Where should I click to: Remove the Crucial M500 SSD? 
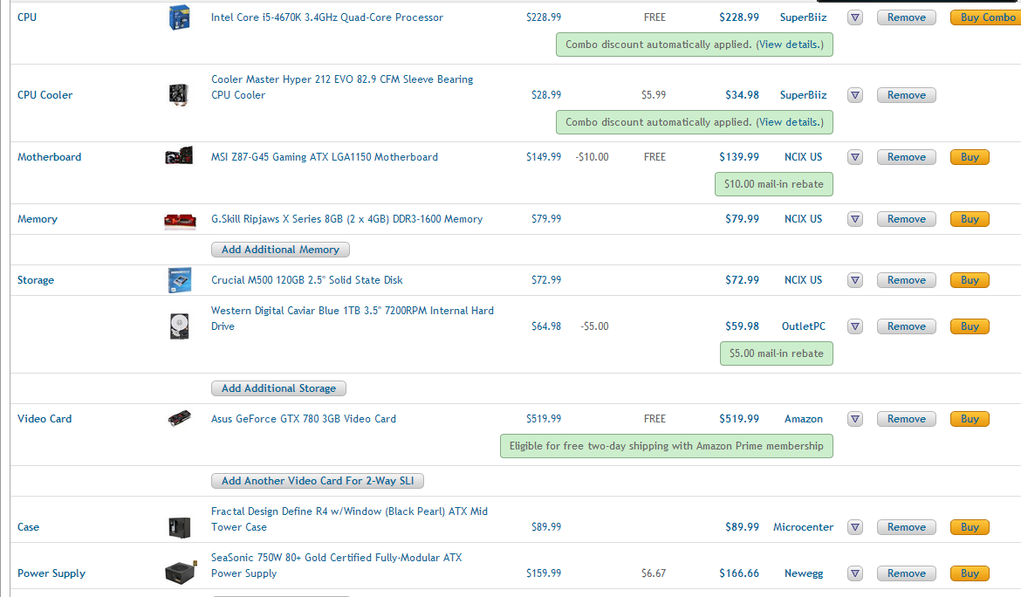[907, 280]
